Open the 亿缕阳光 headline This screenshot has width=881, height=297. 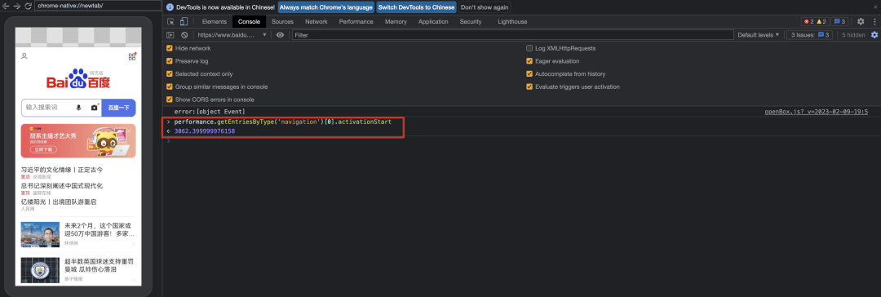tap(59, 202)
